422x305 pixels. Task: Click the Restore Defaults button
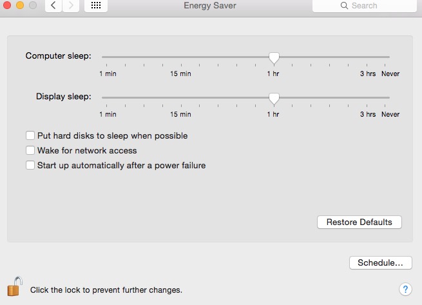point(359,222)
